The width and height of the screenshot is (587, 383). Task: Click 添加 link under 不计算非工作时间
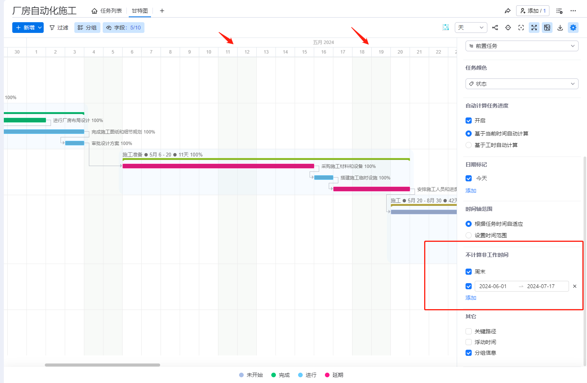tap(471, 298)
